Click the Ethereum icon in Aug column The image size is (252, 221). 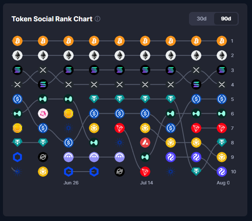click(x=222, y=55)
